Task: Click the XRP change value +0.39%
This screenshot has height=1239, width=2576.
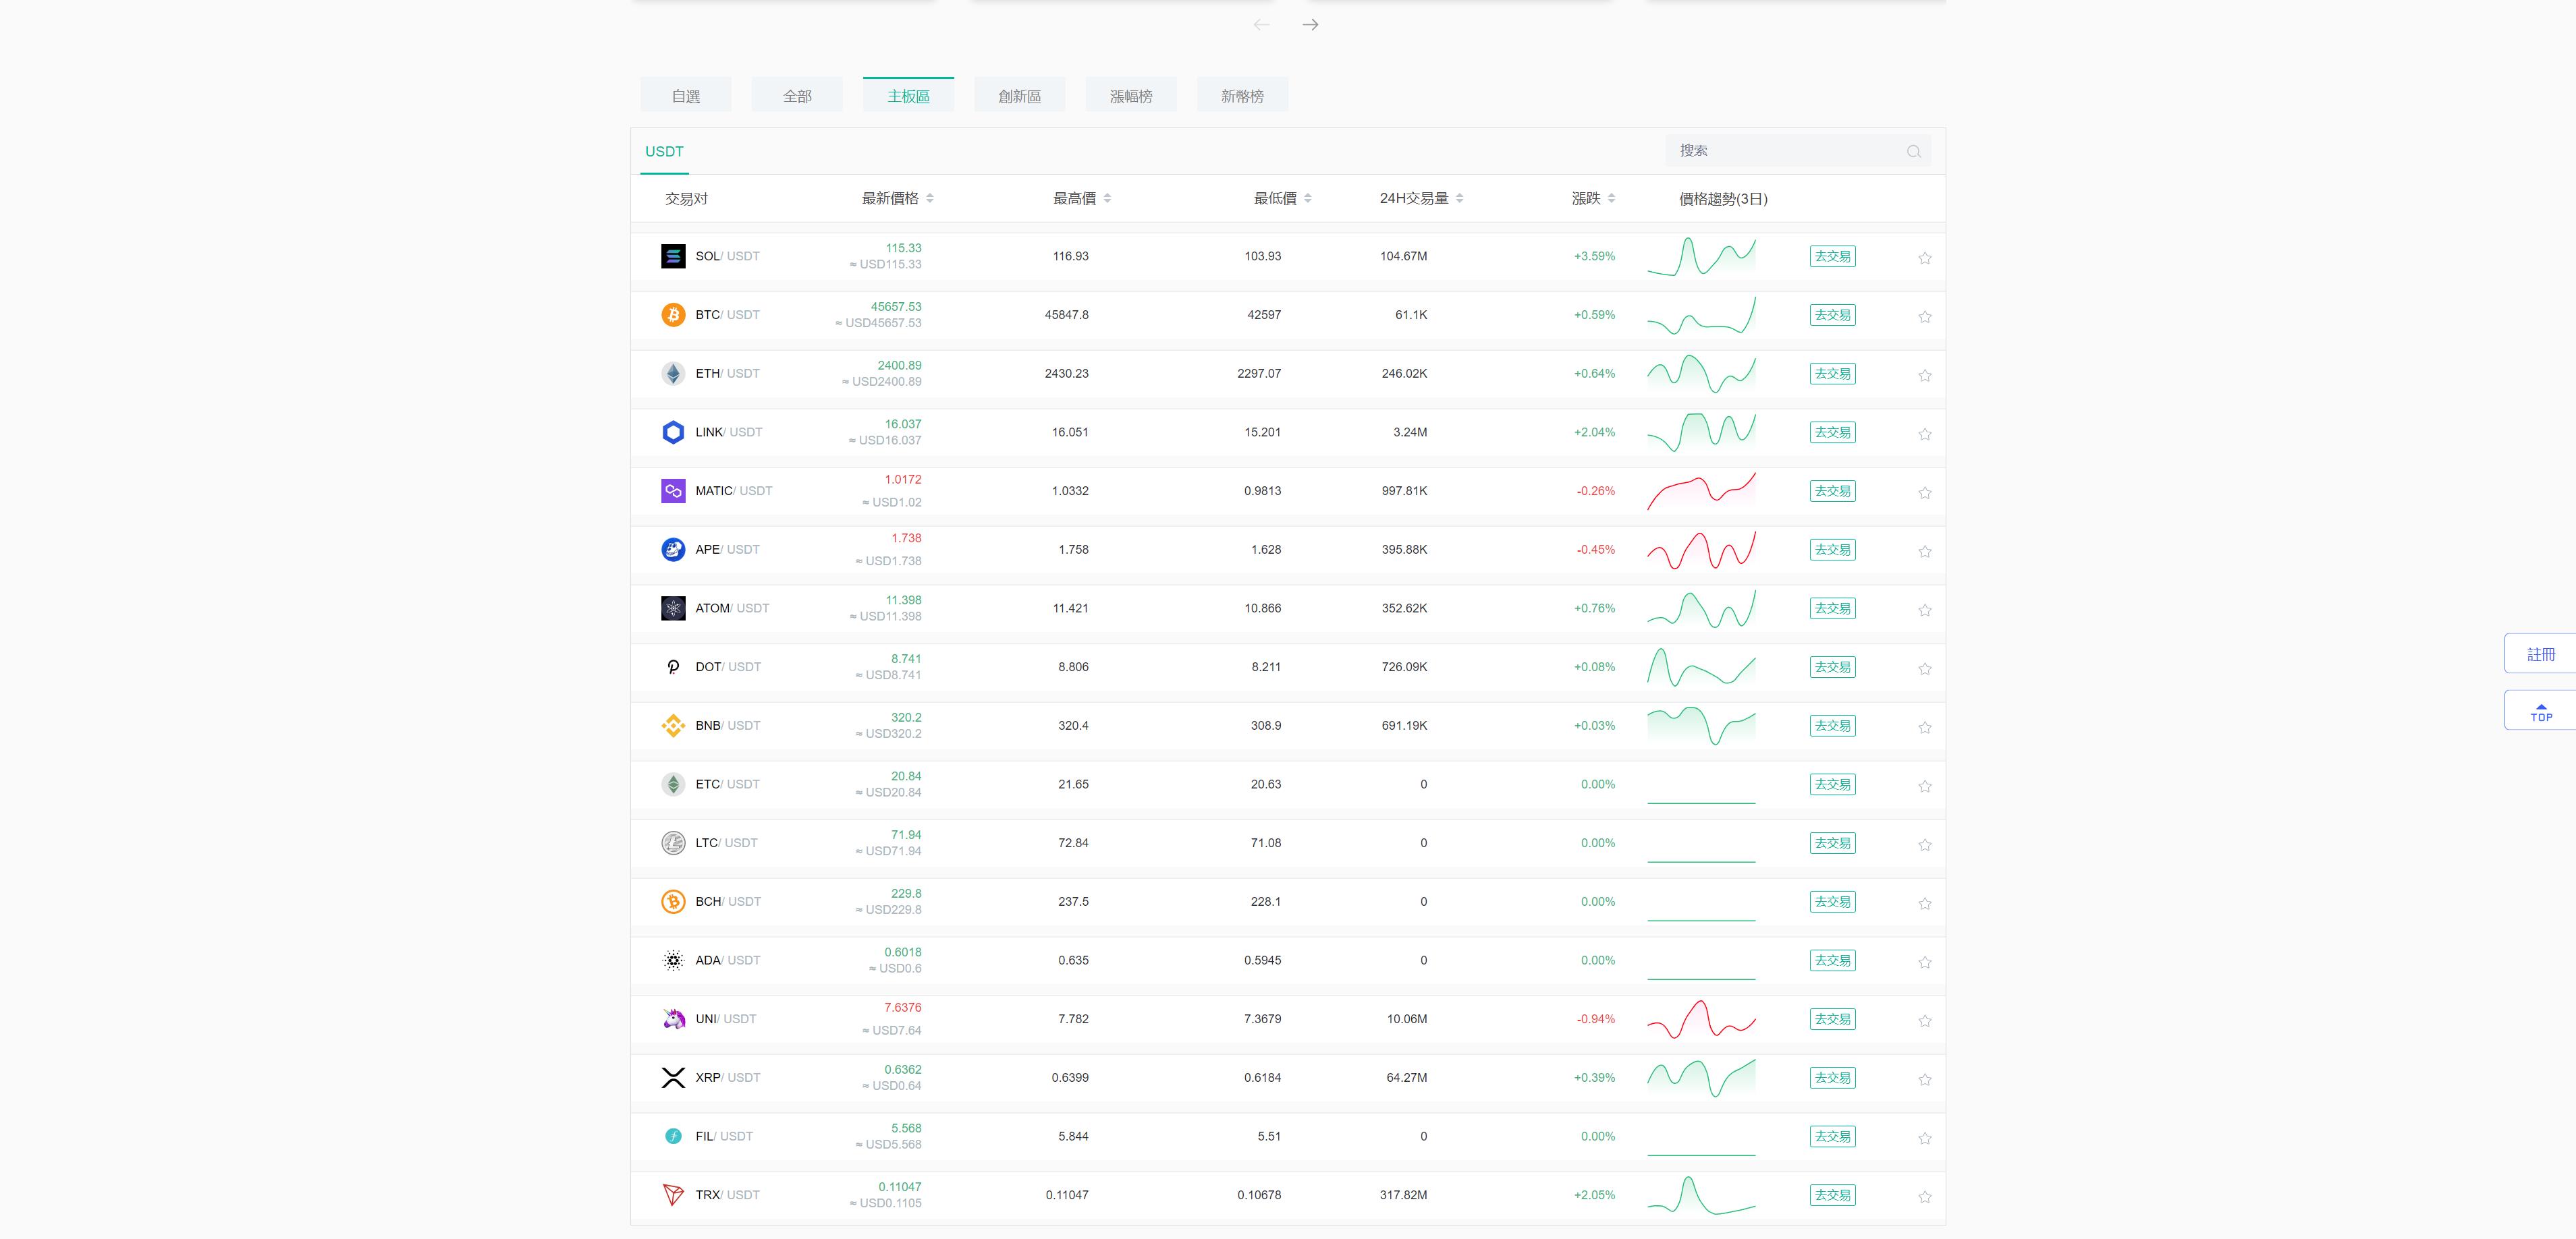Action: [x=1594, y=1078]
